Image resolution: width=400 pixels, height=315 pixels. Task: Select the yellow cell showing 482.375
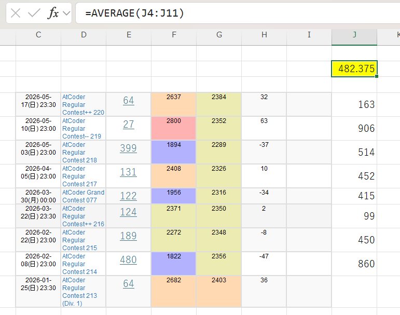click(x=354, y=69)
